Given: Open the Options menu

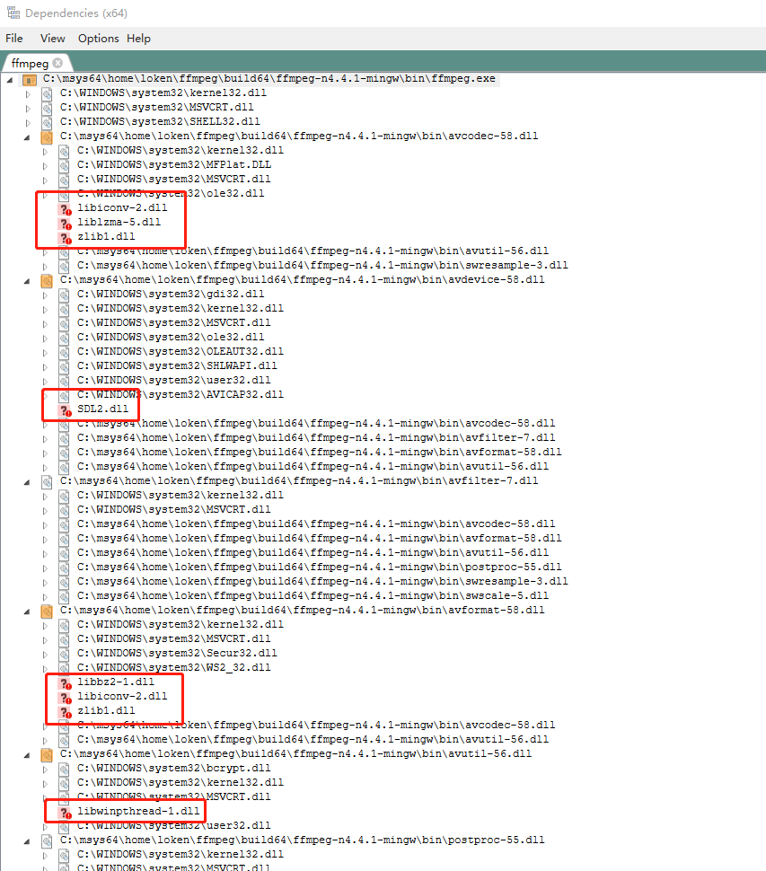Looking at the screenshot, I should tap(98, 39).
